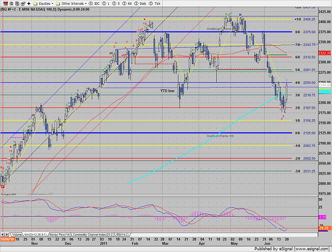The image size is (332, 252).
Task: Click the 4/8 2250.00 level label
Action: [305, 83]
